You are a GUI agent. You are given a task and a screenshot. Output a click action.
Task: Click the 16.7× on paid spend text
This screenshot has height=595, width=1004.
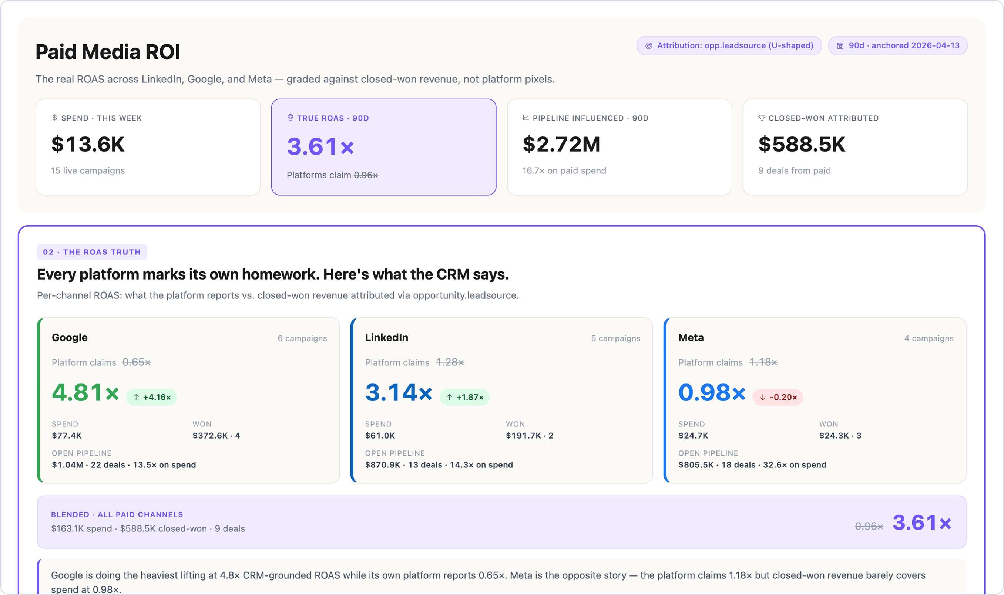[564, 171]
